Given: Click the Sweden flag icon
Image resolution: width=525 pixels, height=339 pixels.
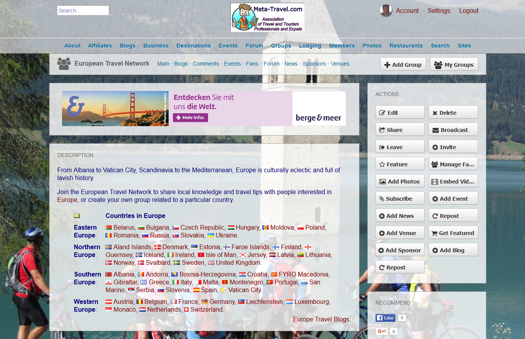Looking at the screenshot, I should [x=177, y=263].
